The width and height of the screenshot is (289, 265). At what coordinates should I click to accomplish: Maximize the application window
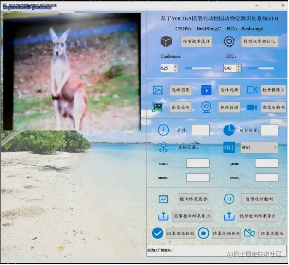270,5
